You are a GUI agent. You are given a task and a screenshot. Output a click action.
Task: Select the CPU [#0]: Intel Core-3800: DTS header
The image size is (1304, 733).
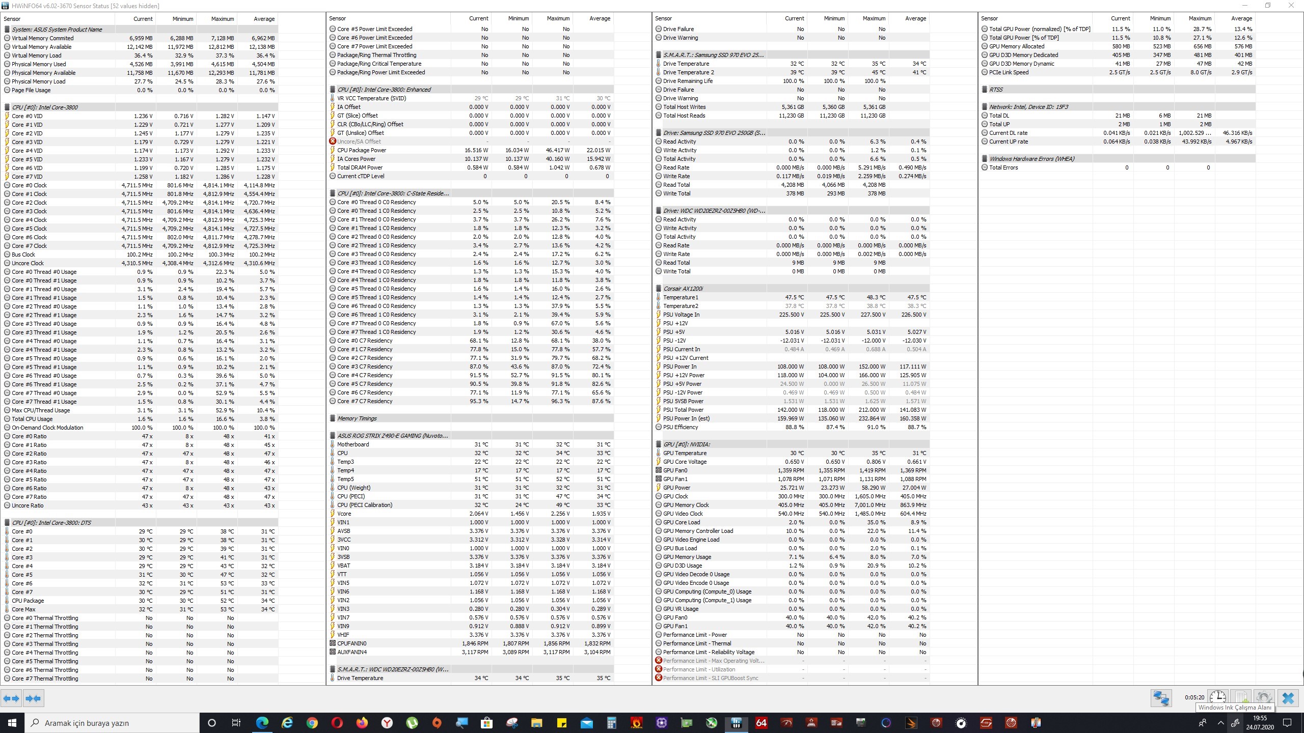[139, 523]
